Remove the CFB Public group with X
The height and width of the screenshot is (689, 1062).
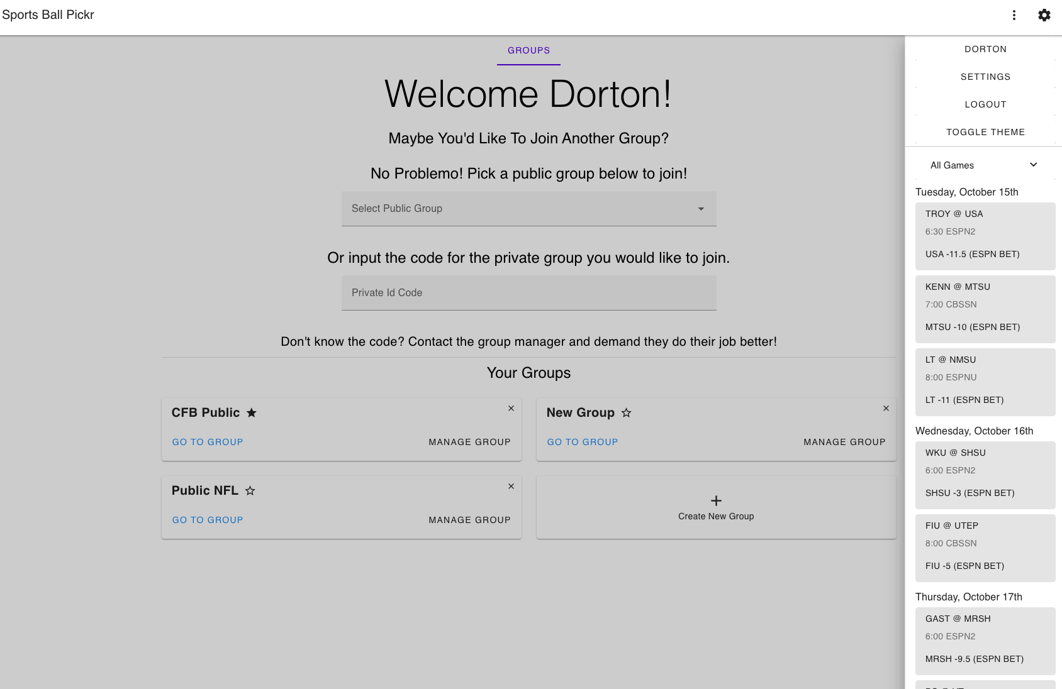point(511,409)
